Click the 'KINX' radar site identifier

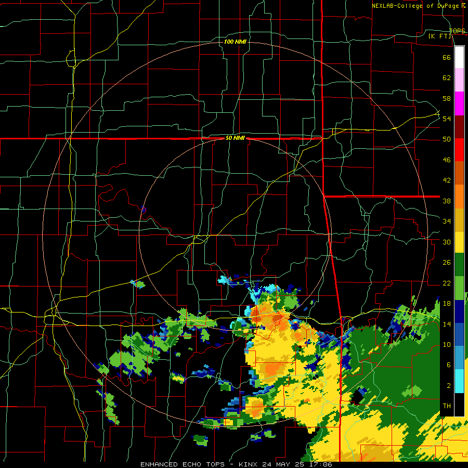pos(249,464)
